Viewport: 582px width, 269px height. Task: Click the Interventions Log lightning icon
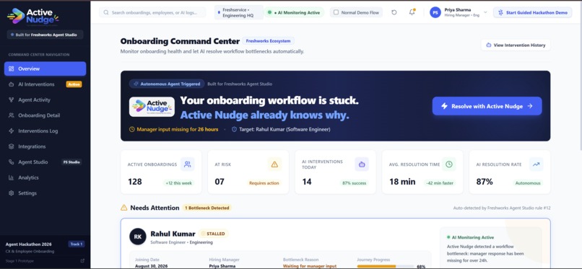tap(11, 131)
